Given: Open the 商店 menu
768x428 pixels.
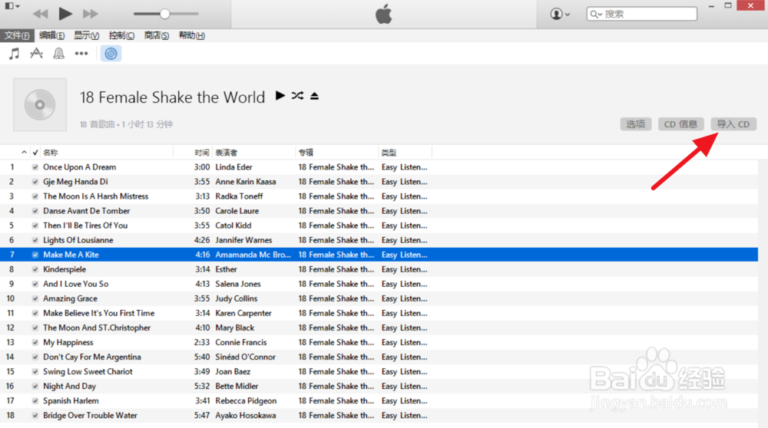Looking at the screenshot, I should click(x=157, y=35).
